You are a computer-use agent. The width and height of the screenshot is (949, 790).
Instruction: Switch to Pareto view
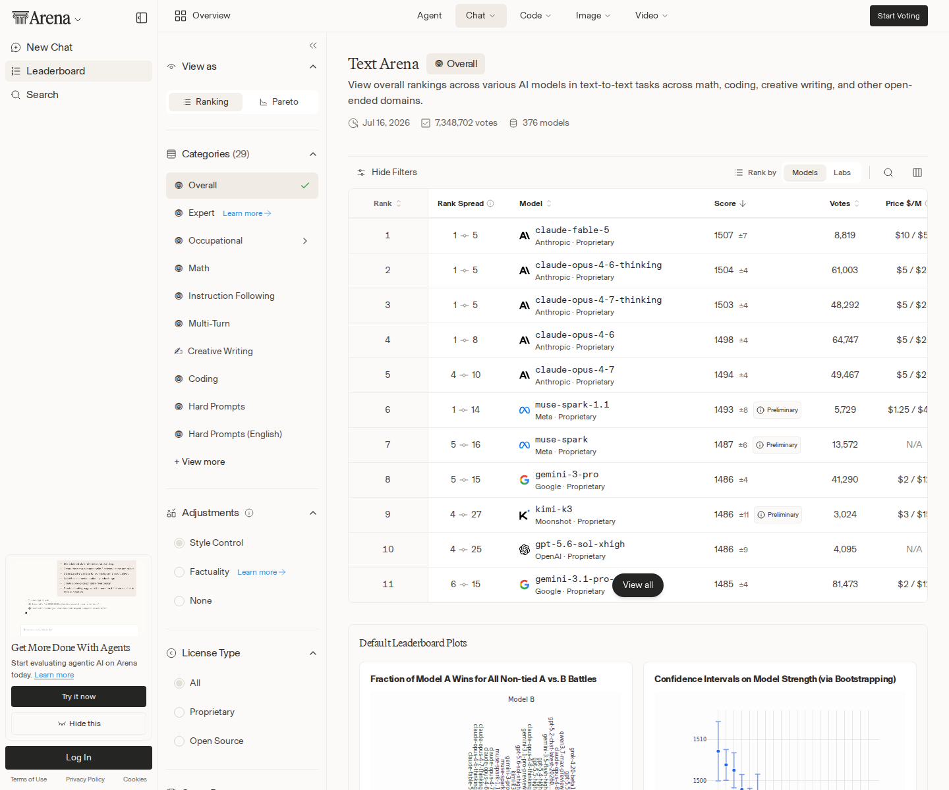click(279, 102)
